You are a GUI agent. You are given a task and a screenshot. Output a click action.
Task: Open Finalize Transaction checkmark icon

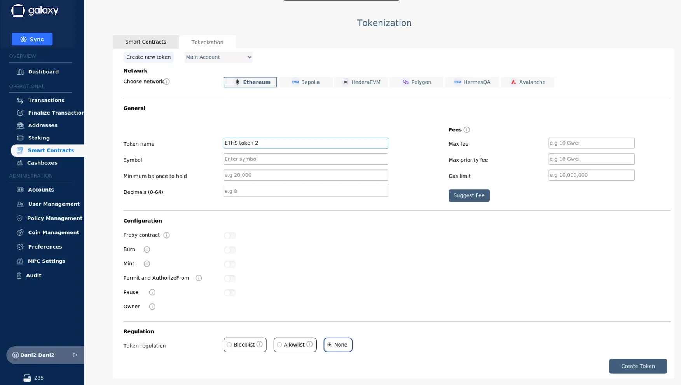[x=20, y=113]
